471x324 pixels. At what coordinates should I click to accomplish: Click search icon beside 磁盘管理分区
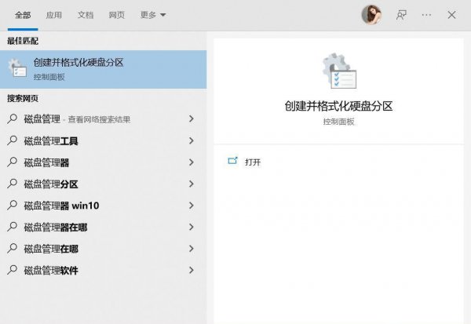click(x=12, y=184)
